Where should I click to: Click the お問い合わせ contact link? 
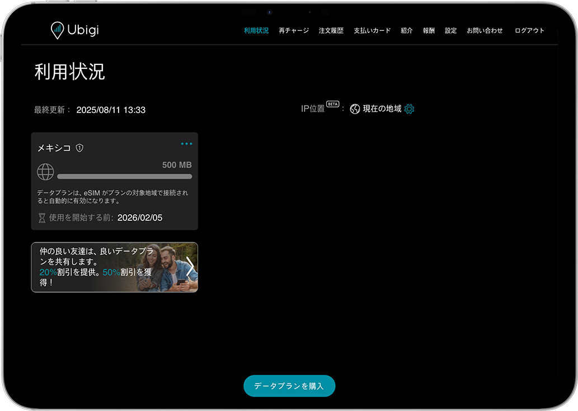coord(485,31)
